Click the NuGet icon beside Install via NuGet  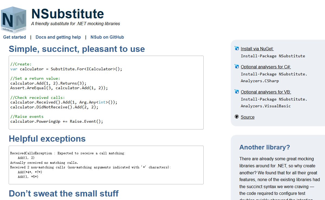point(237,48)
